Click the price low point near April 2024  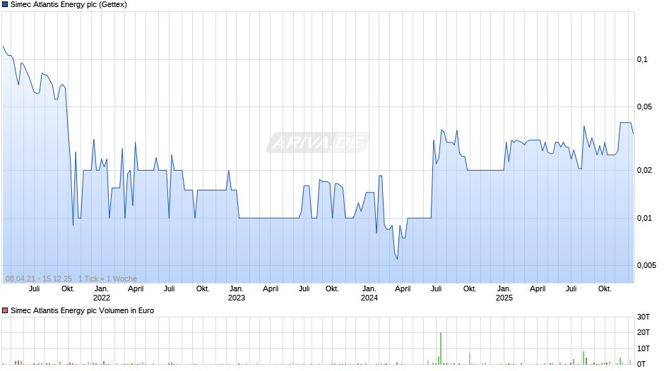pyautogui.click(x=397, y=259)
